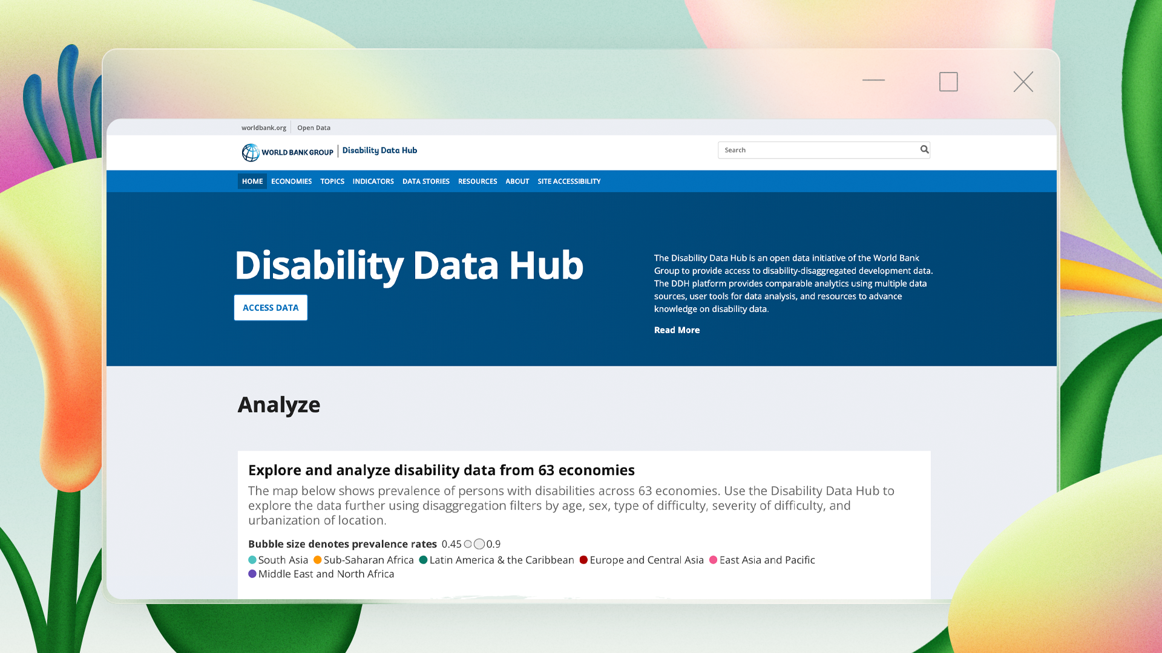Click the Europe and Central Asia legend marker
The width and height of the screenshot is (1162, 653).
click(583, 560)
